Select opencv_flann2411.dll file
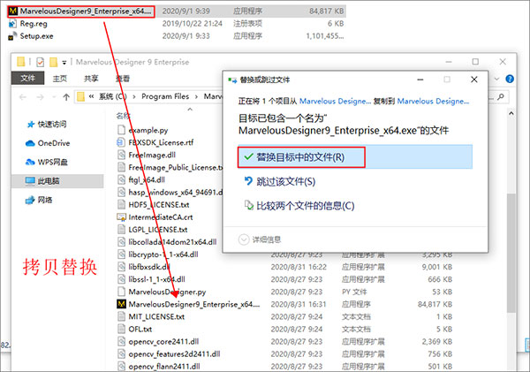 [x=164, y=367]
